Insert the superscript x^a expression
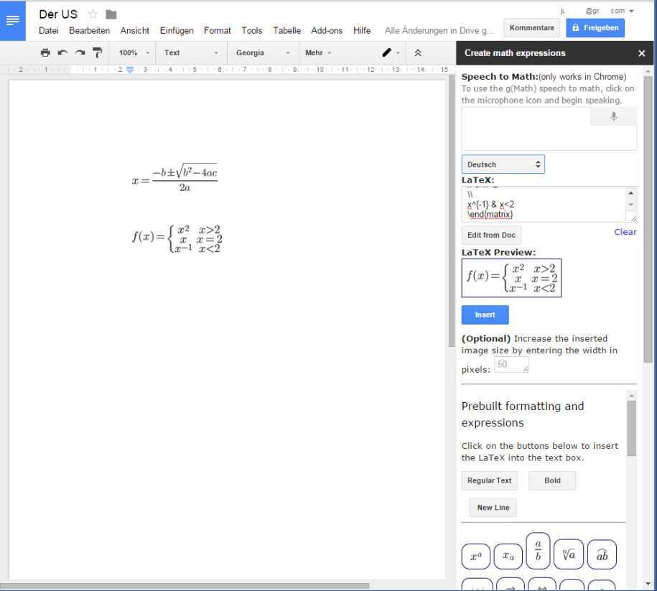Screen dimensions: 657x591 click(475, 556)
